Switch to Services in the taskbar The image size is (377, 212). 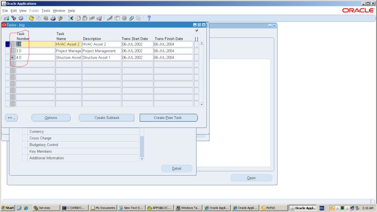pyautogui.click(x=46, y=208)
